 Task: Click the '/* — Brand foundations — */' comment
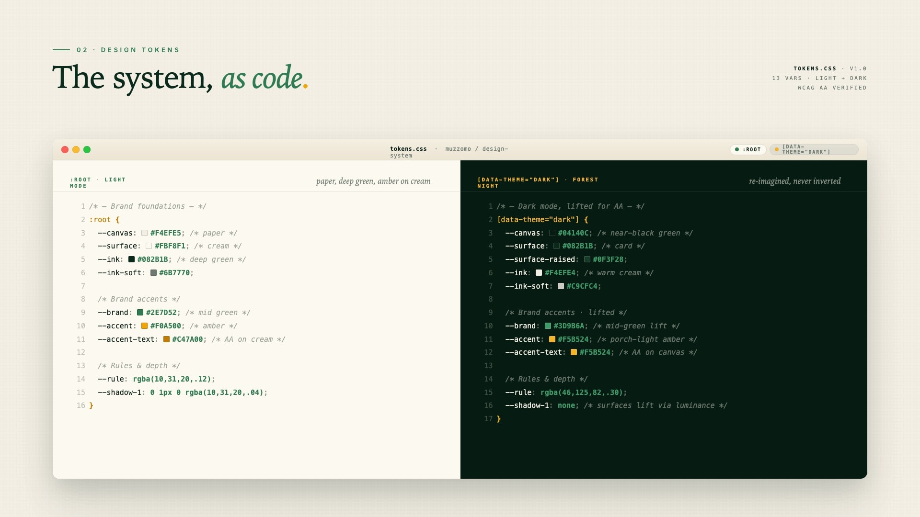pos(148,206)
